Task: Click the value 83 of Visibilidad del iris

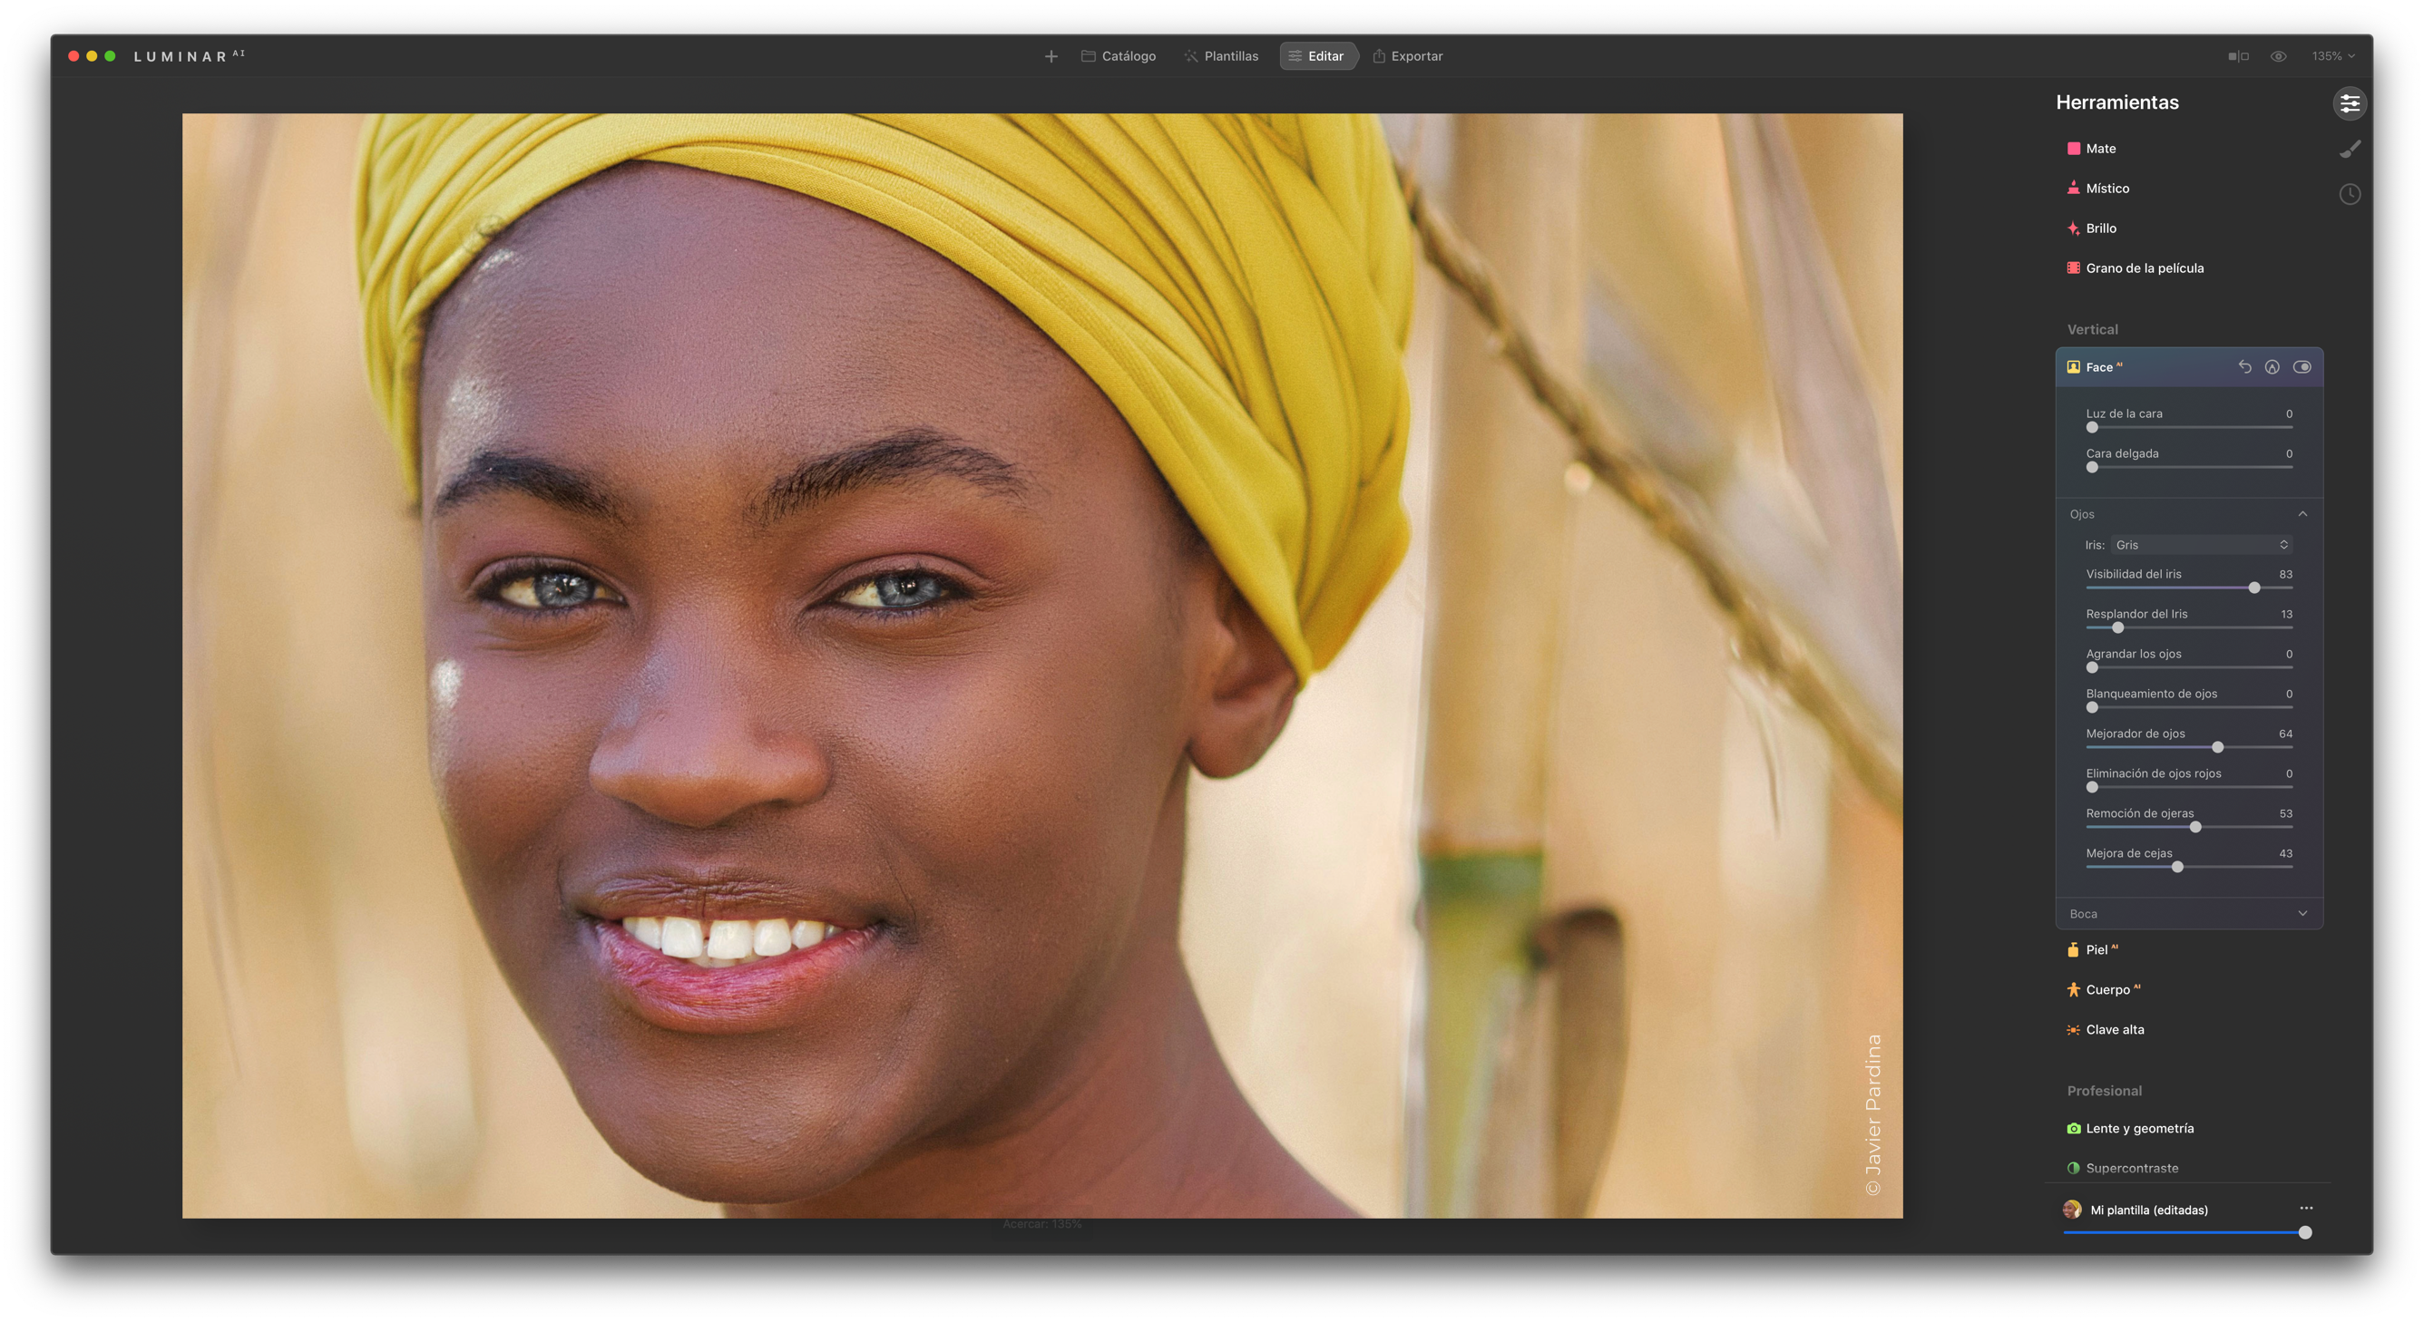Action: pyautogui.click(x=2284, y=574)
